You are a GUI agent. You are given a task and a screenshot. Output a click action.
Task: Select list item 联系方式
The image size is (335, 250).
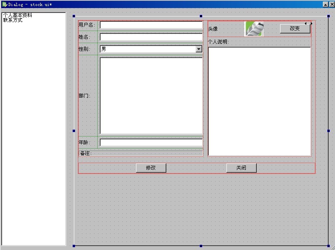coord(13,20)
